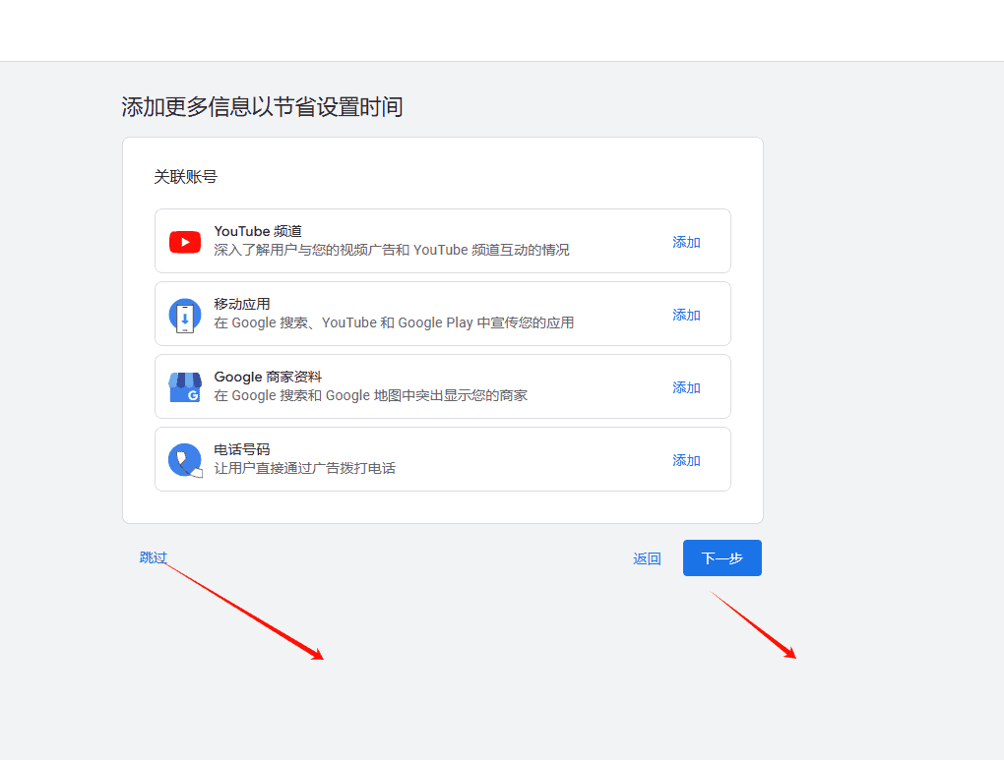
Task: Click the 关联账号 section heading
Action: click(x=186, y=177)
